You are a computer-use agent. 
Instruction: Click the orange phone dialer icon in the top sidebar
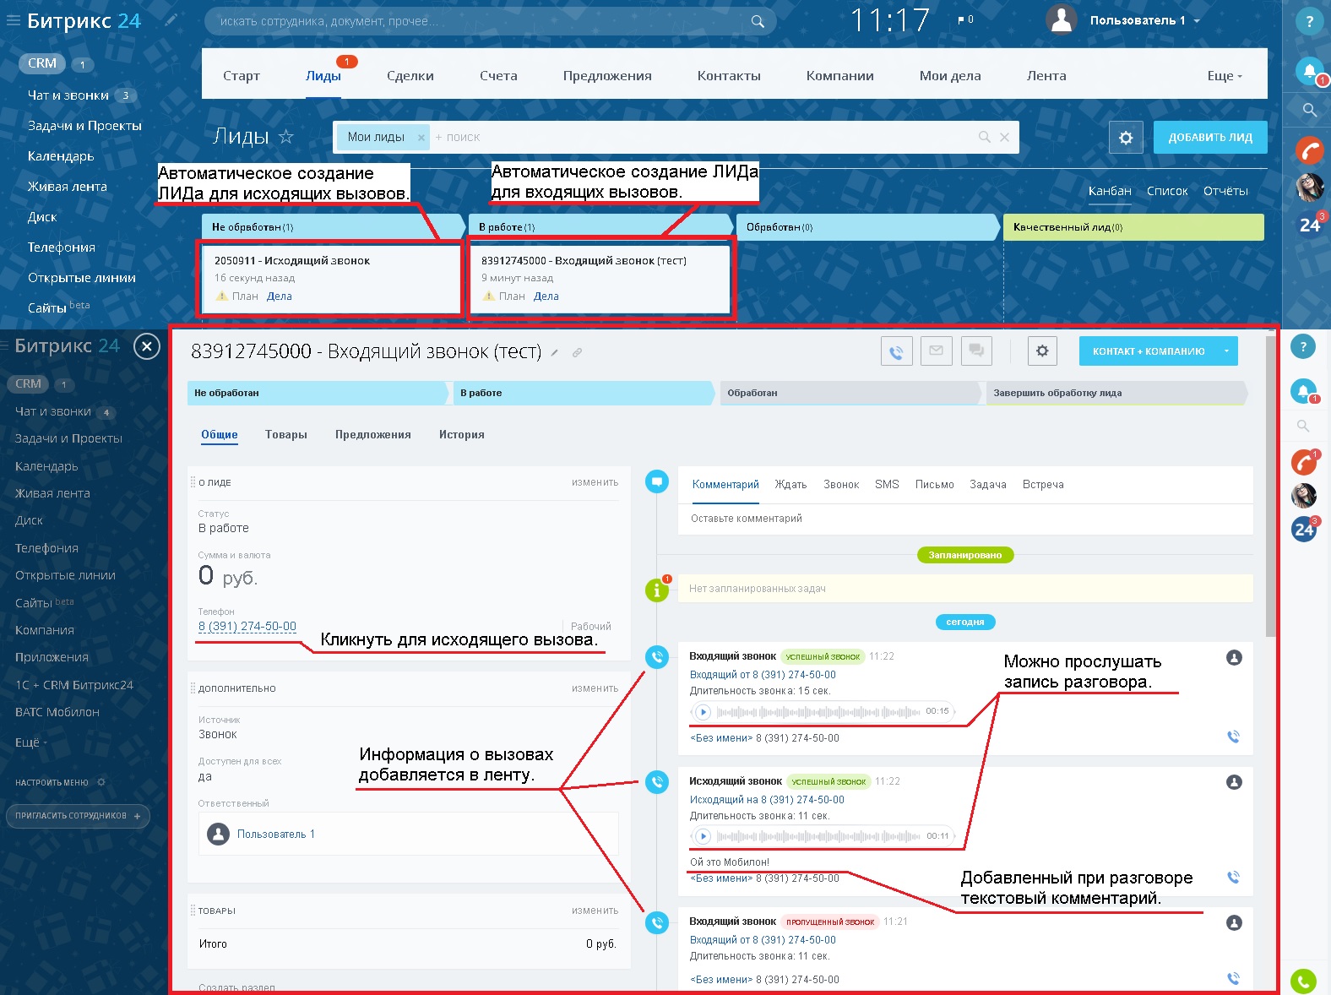pos(1309,150)
